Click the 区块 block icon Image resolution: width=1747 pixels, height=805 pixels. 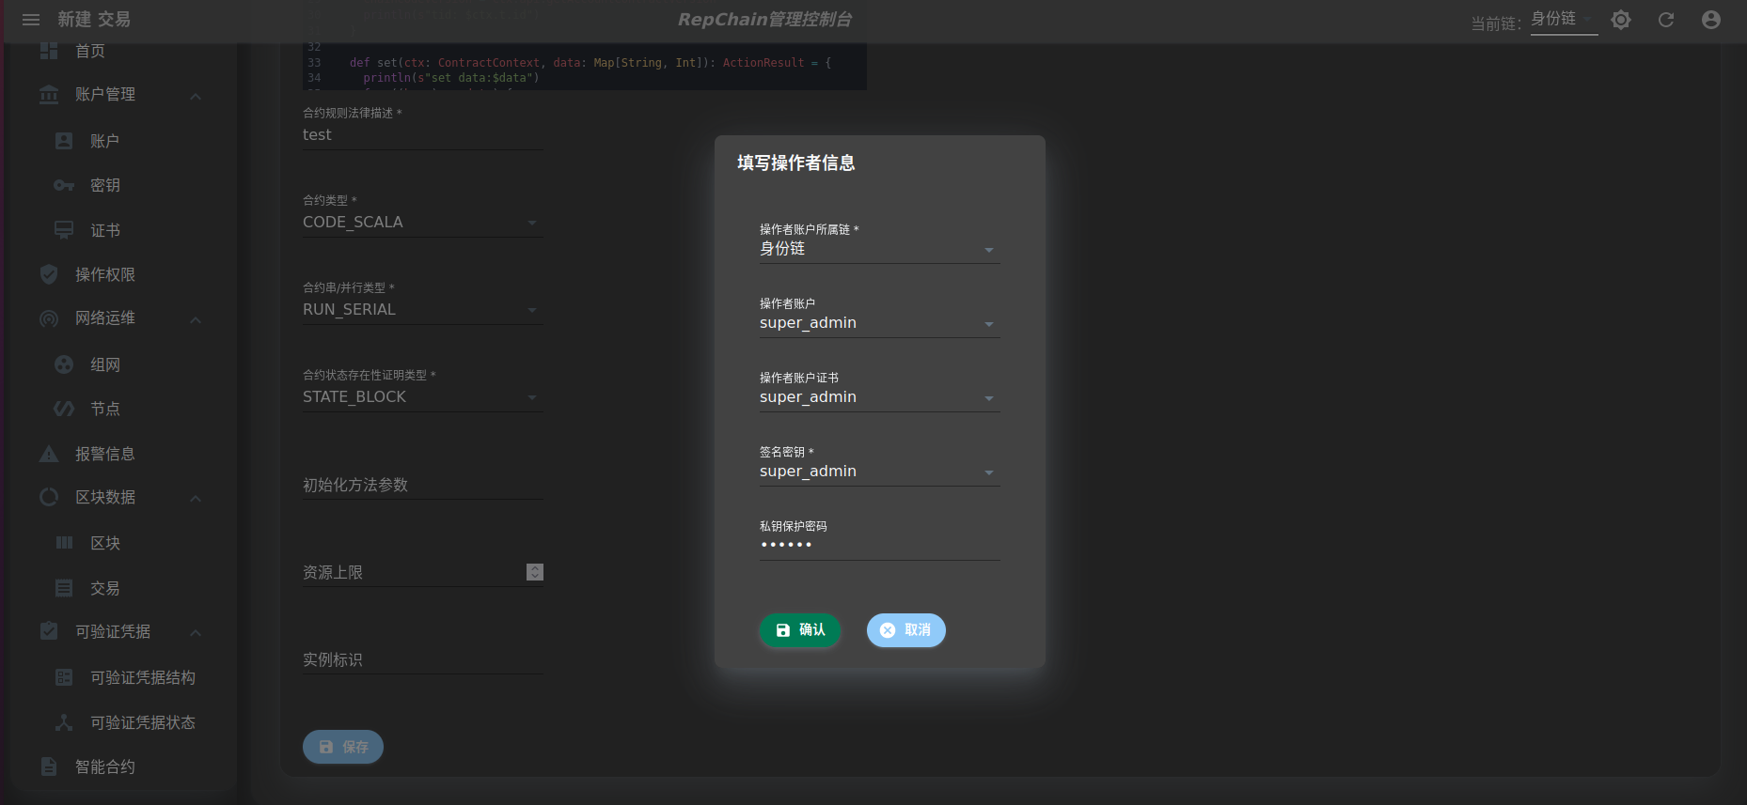[64, 543]
